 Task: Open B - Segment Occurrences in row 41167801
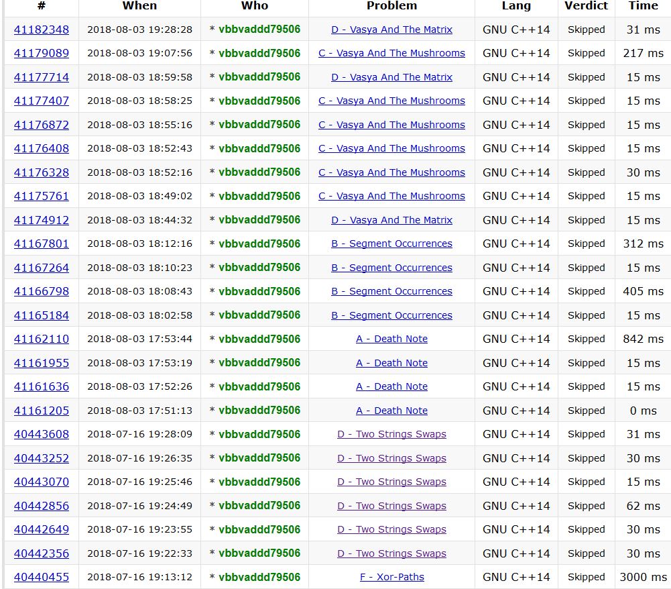(391, 244)
